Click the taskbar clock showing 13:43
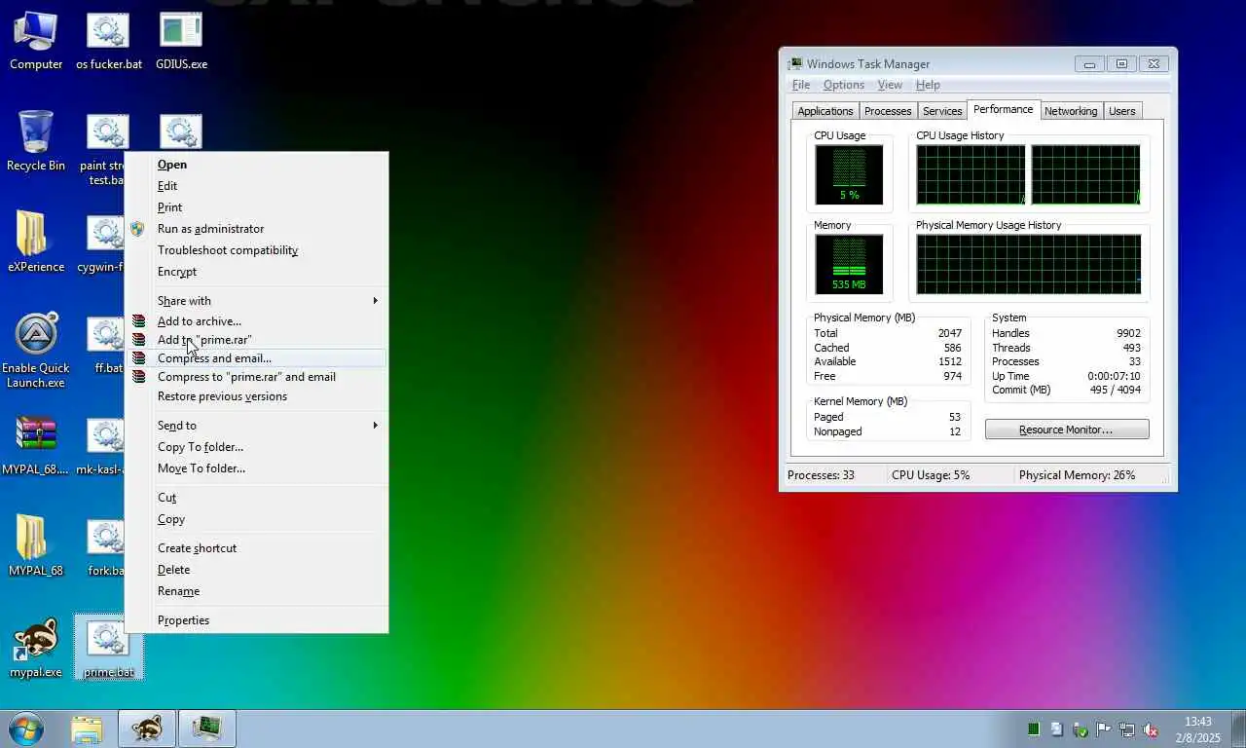 [x=1197, y=729]
